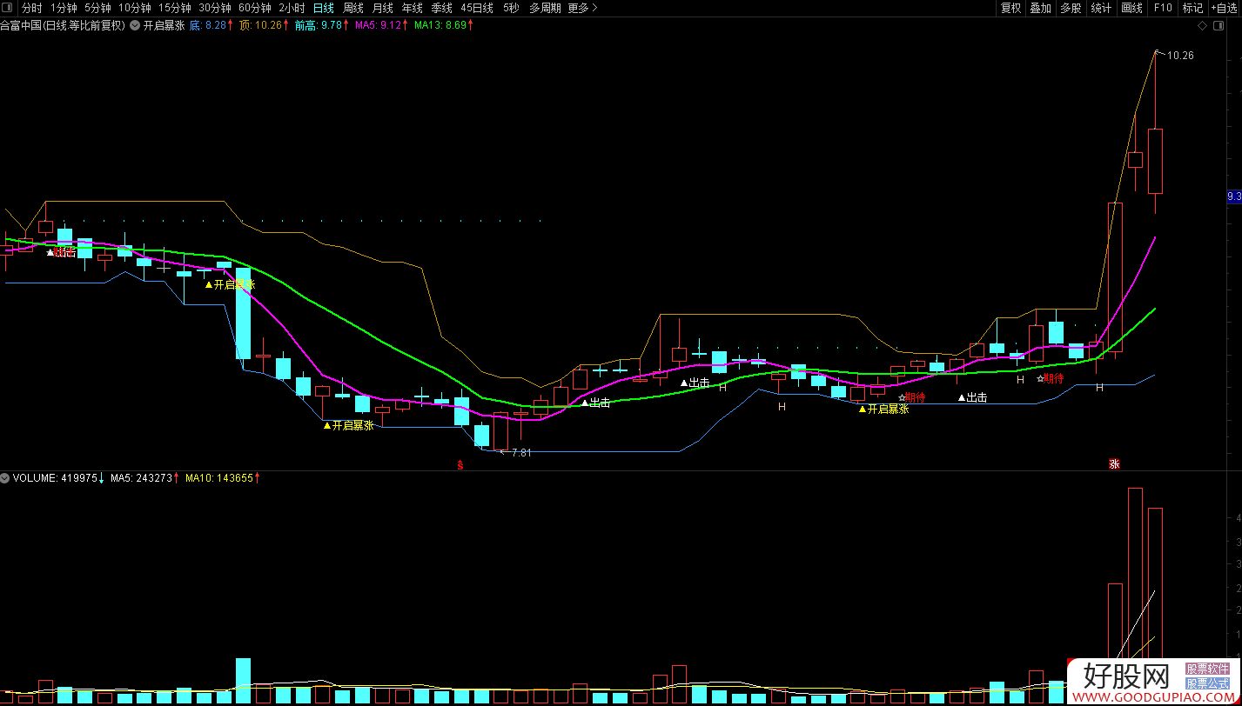Click the 复权 button
Viewport: 1242px width, 706px height.
point(1010,8)
